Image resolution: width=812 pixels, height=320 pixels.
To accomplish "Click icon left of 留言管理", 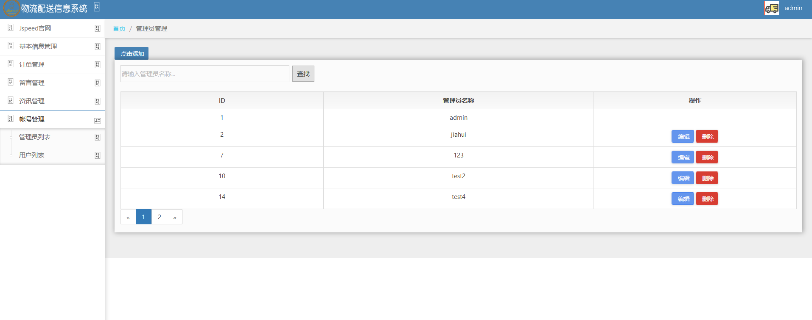I will coord(11,82).
